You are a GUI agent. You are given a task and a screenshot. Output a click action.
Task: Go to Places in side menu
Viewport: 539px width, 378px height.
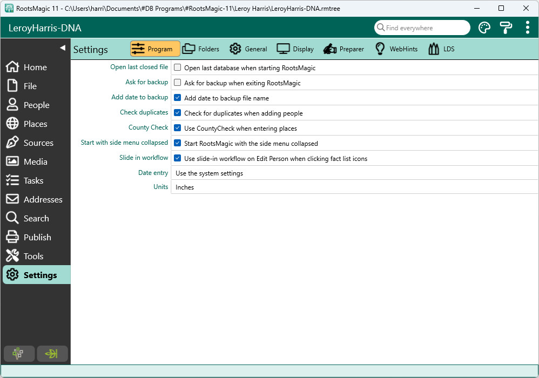coord(36,124)
